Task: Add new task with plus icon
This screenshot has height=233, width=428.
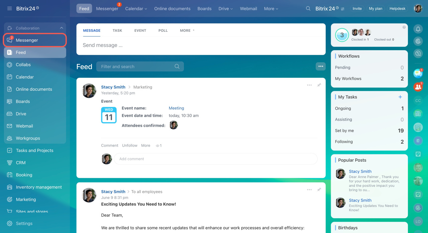Action: tap(400, 97)
